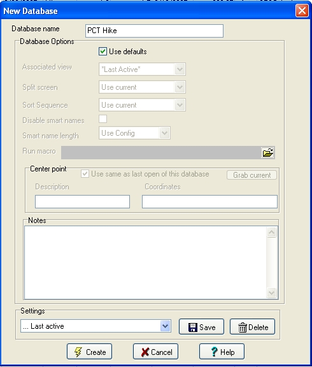Uncheck the Use defaults checkbox
The width and height of the screenshot is (312, 367).
[x=103, y=51]
